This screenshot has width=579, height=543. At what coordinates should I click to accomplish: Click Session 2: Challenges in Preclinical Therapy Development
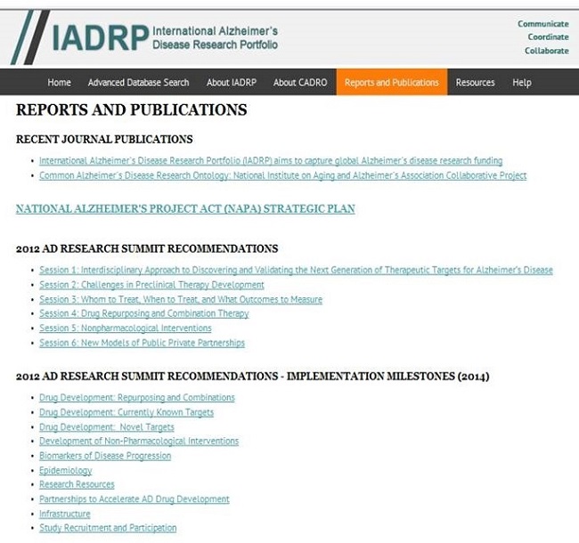click(151, 285)
